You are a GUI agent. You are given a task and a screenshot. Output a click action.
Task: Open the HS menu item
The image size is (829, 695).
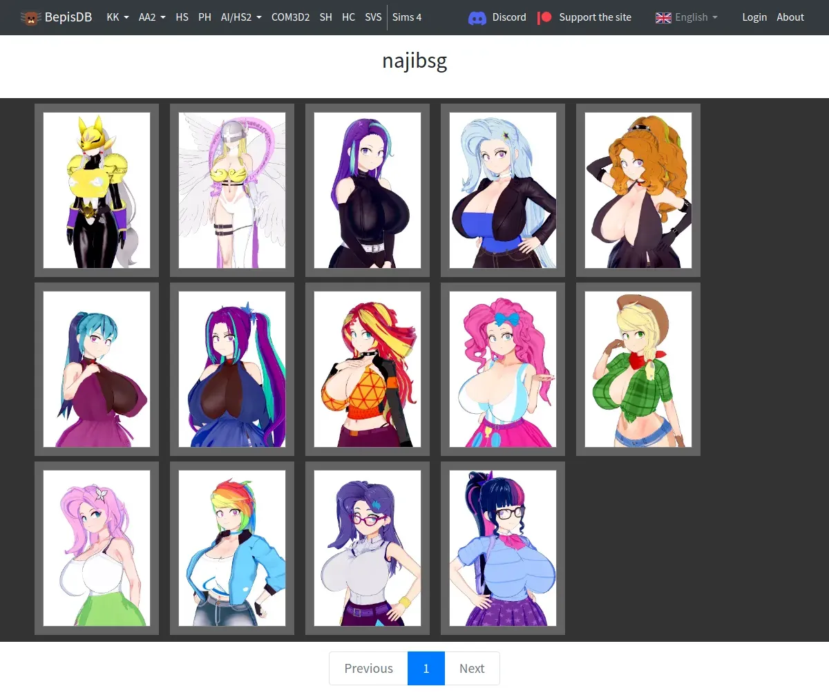click(x=182, y=17)
